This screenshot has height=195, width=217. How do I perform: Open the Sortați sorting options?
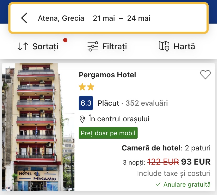point(45,47)
